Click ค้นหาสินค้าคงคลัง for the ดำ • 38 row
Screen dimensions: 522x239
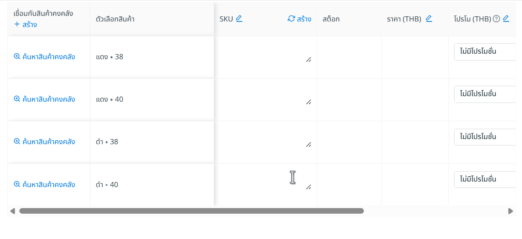pos(49,142)
